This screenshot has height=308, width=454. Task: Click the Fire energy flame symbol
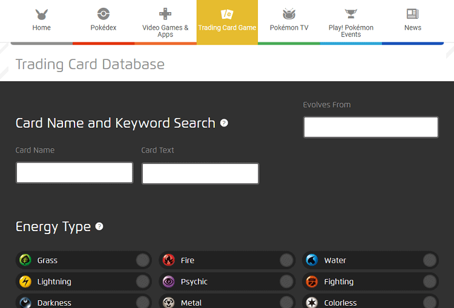pyautogui.click(x=169, y=260)
